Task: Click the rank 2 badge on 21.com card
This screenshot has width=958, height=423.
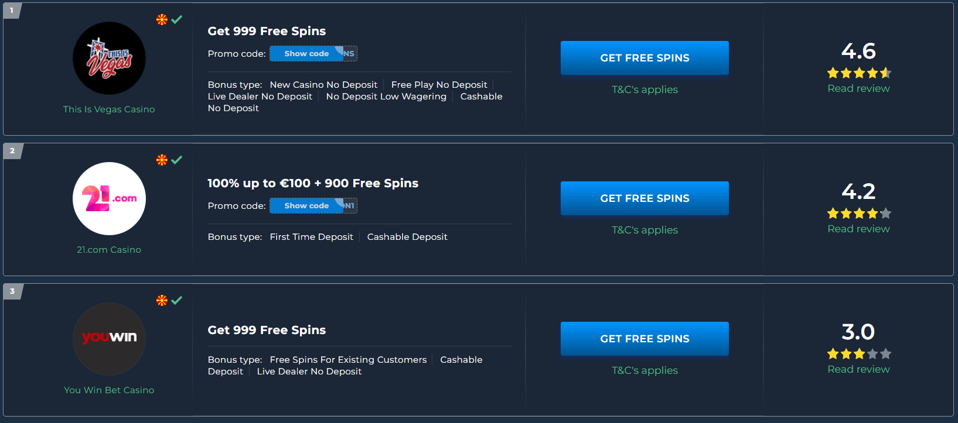Action: [12, 151]
